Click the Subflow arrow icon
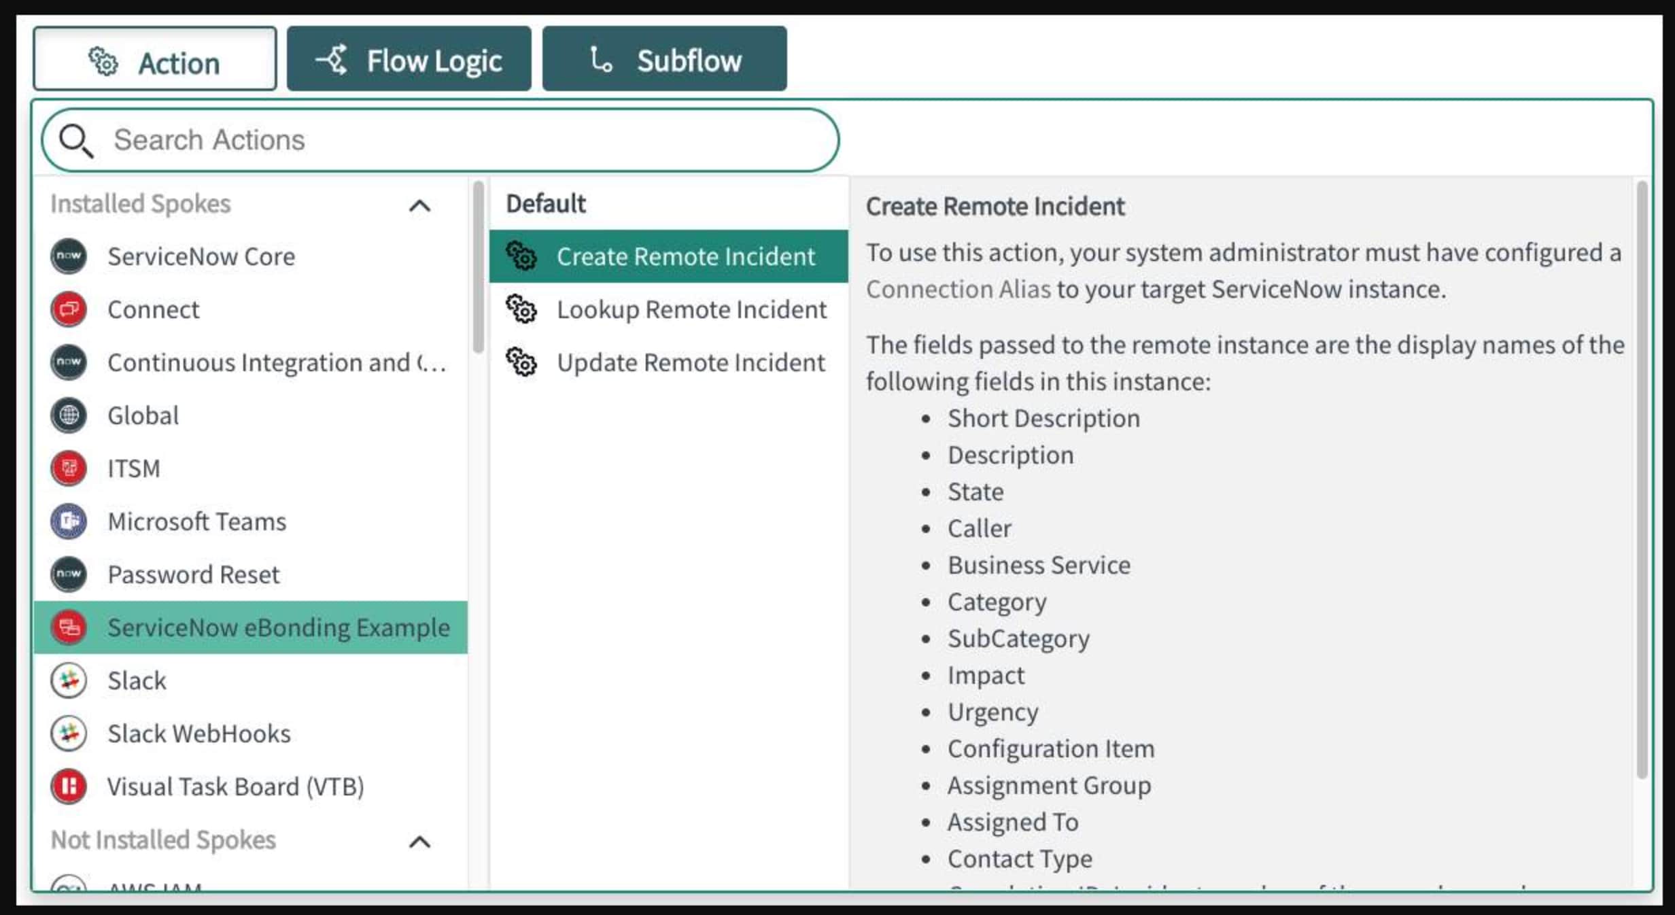The image size is (1675, 915). pyautogui.click(x=600, y=59)
